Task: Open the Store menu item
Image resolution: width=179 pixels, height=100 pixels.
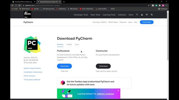Action: pos(131,15)
